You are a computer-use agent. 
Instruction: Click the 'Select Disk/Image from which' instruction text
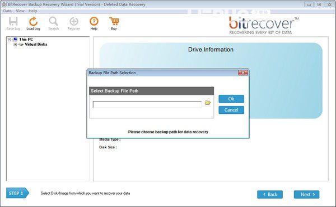click(85, 194)
